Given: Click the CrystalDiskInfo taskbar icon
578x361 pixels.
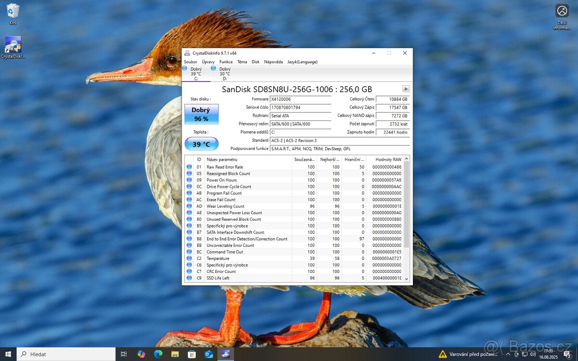Looking at the screenshot, I should tap(225, 354).
